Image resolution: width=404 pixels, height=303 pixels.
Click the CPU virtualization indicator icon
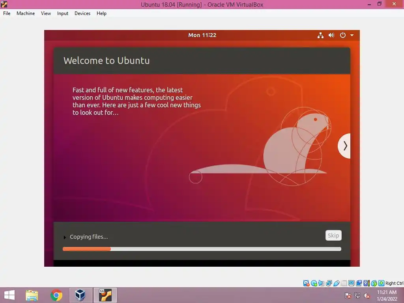coord(367,283)
